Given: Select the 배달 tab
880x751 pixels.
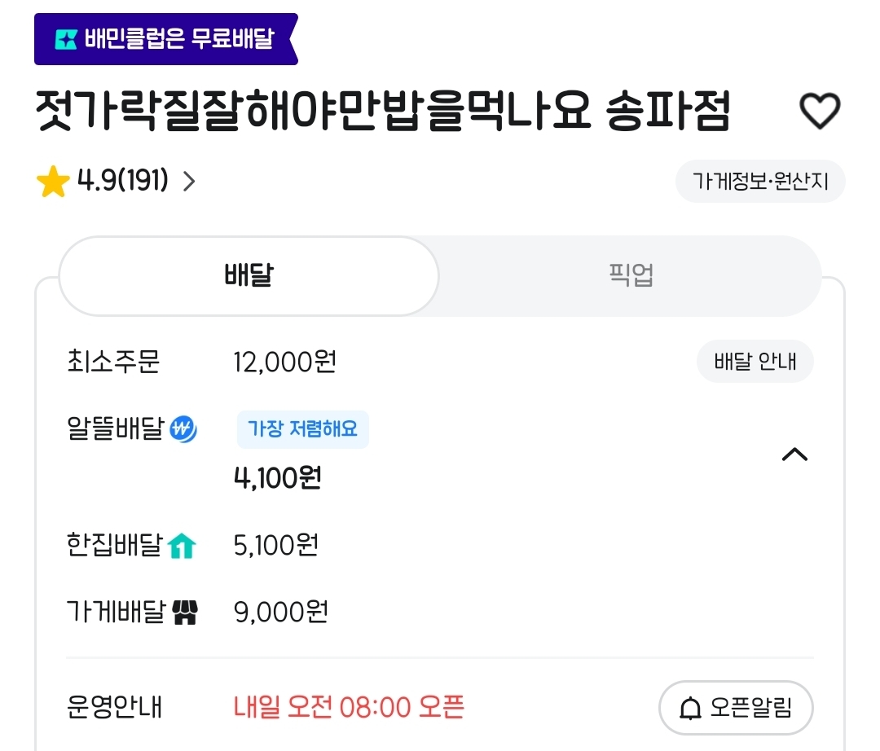Looking at the screenshot, I should [x=249, y=275].
